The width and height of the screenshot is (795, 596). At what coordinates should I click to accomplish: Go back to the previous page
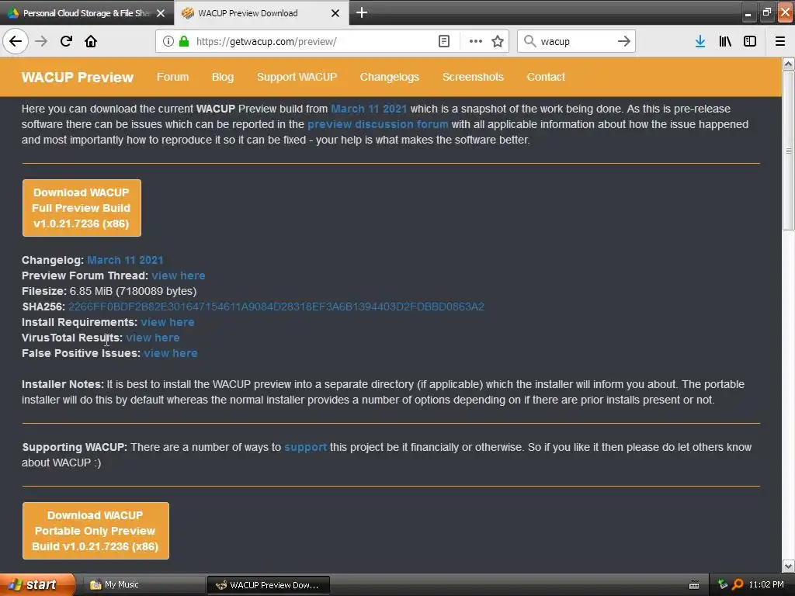16,41
